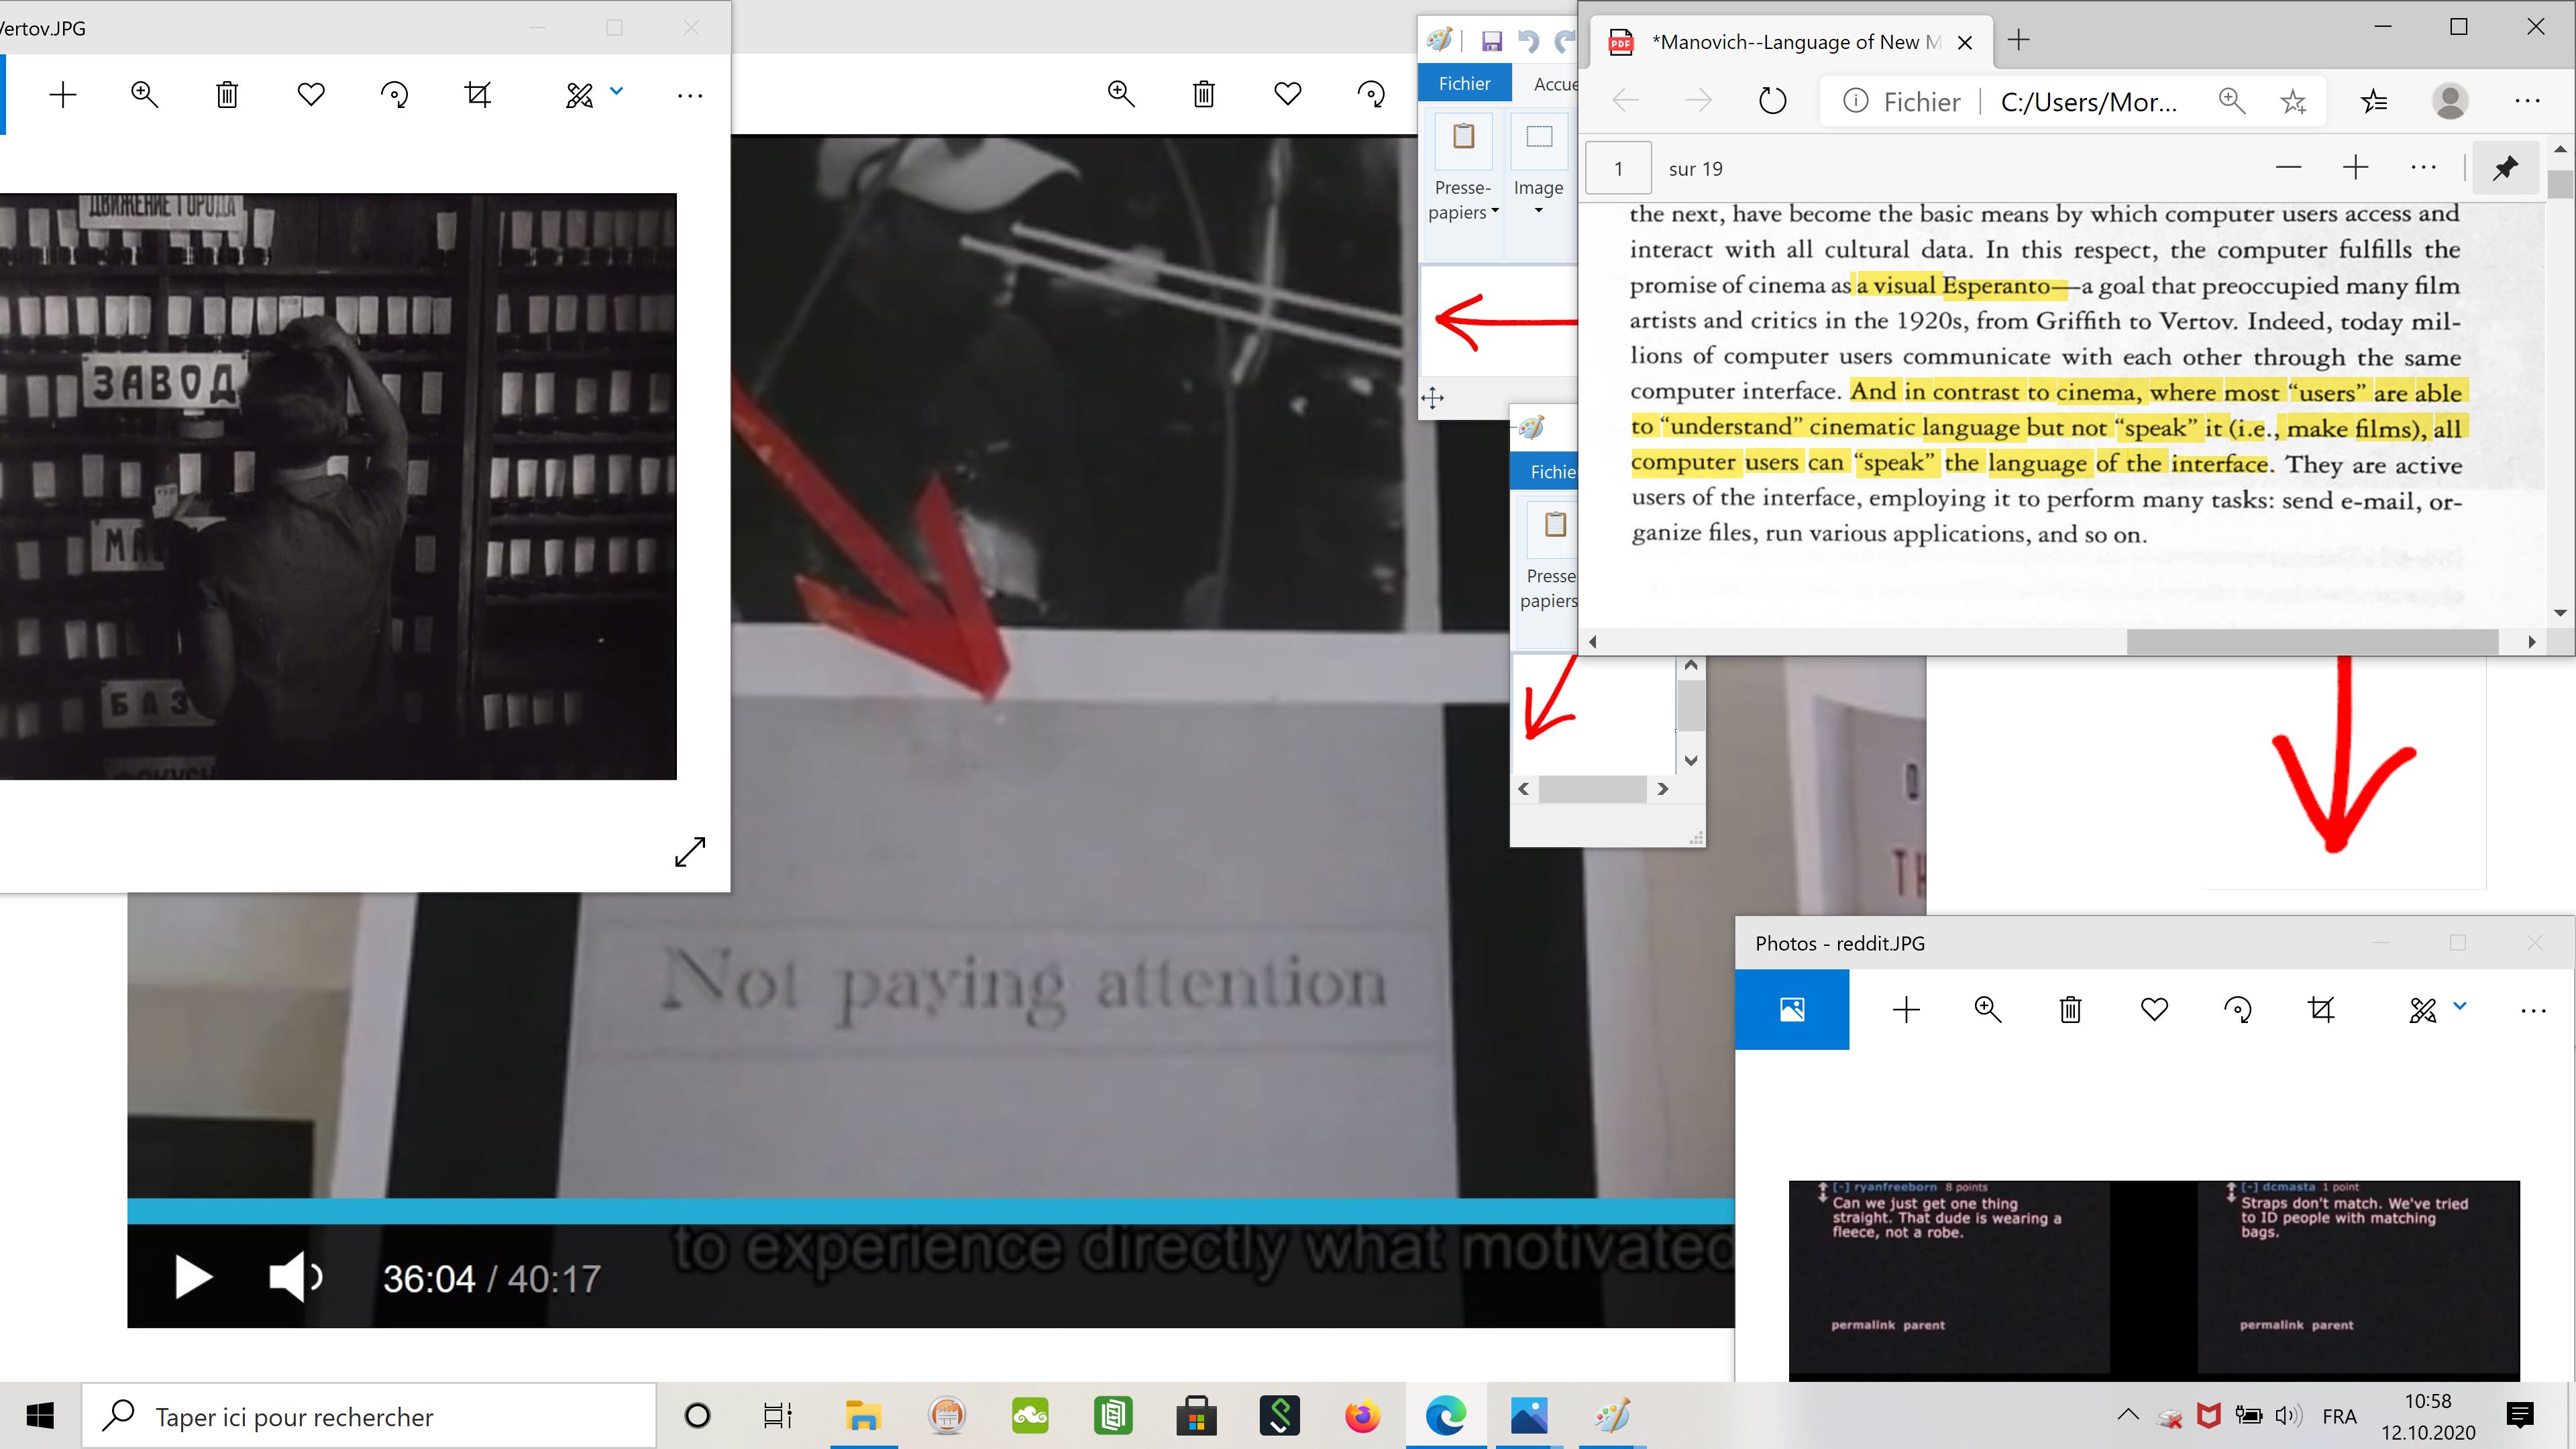Save the Paint document
Image resolution: width=2576 pixels, height=1449 pixels.
[1491, 41]
